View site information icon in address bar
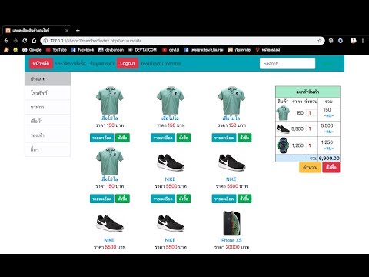This screenshot has width=369, height=277. (x=45, y=41)
